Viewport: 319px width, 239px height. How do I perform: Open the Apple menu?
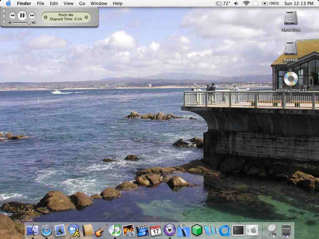(8, 3)
